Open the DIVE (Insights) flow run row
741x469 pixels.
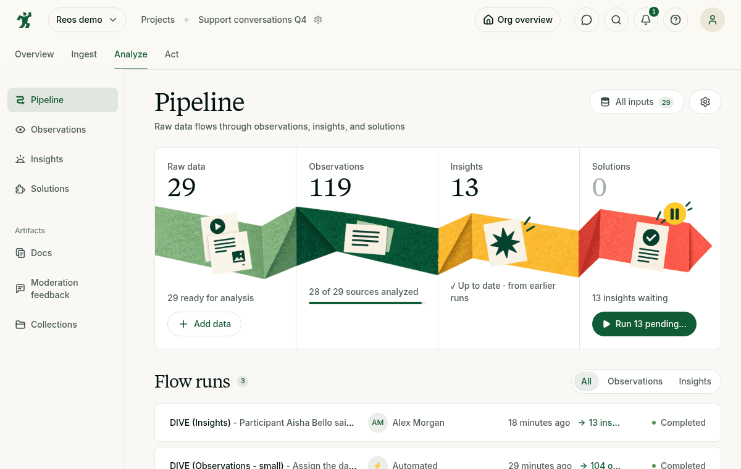[x=438, y=423]
